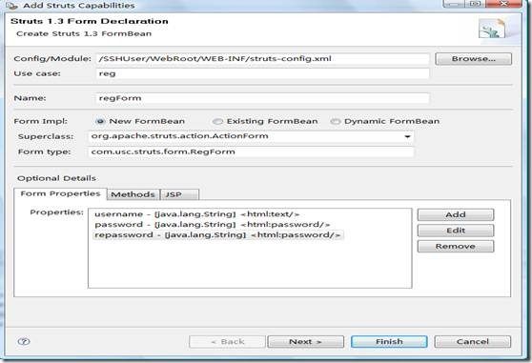
Task: Select the Existing FormBean radio button
Action: [x=217, y=121]
